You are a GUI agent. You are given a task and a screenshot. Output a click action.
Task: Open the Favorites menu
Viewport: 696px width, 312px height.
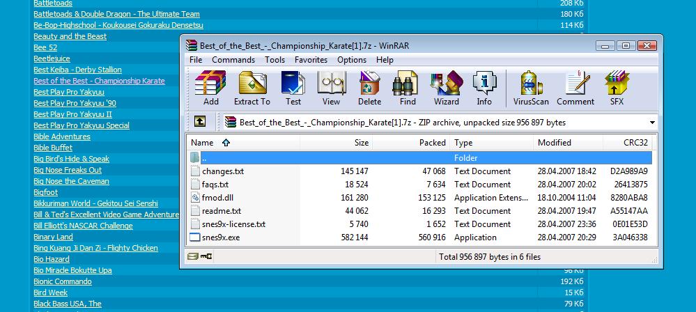311,60
